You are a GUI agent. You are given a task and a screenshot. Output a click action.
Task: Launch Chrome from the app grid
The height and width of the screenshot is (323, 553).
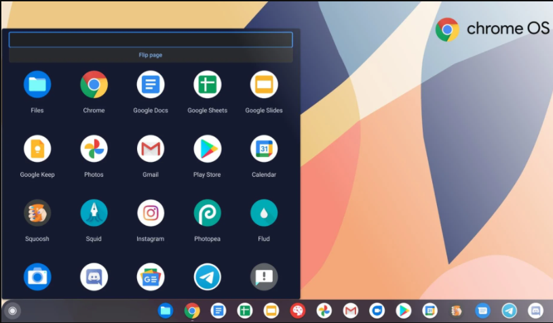coord(94,85)
